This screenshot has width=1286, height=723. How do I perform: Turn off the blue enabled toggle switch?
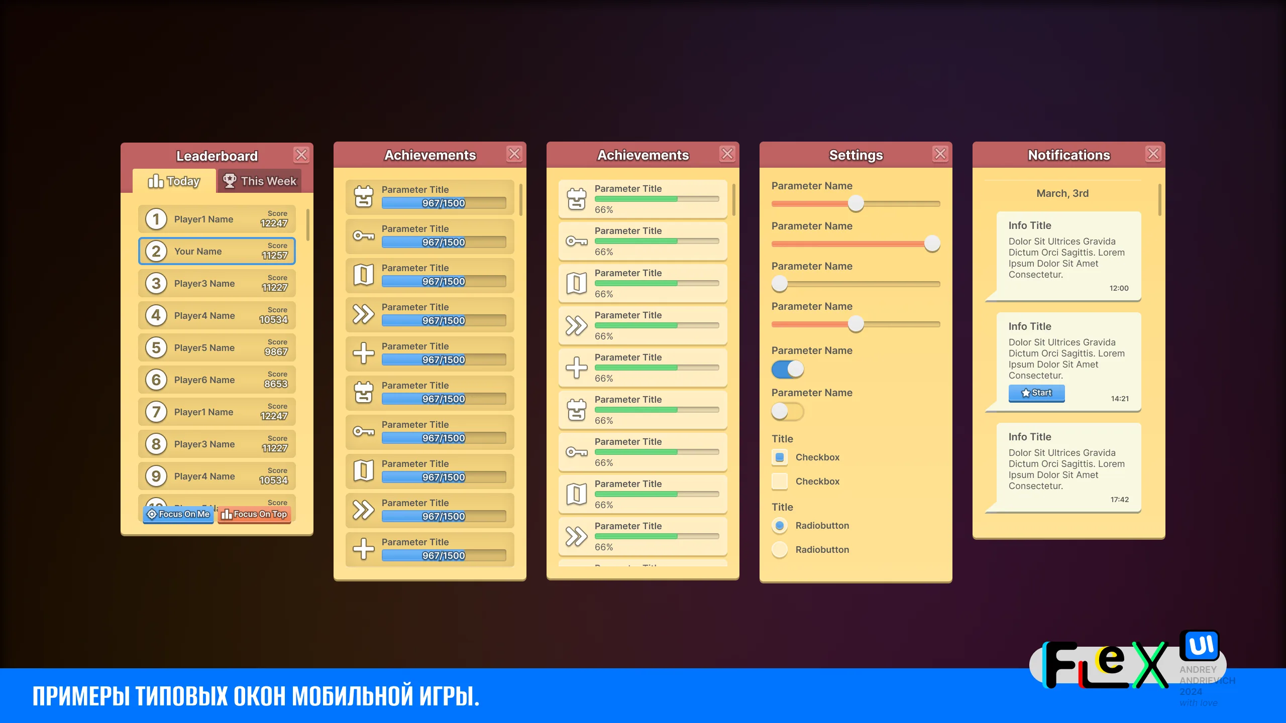pos(788,369)
